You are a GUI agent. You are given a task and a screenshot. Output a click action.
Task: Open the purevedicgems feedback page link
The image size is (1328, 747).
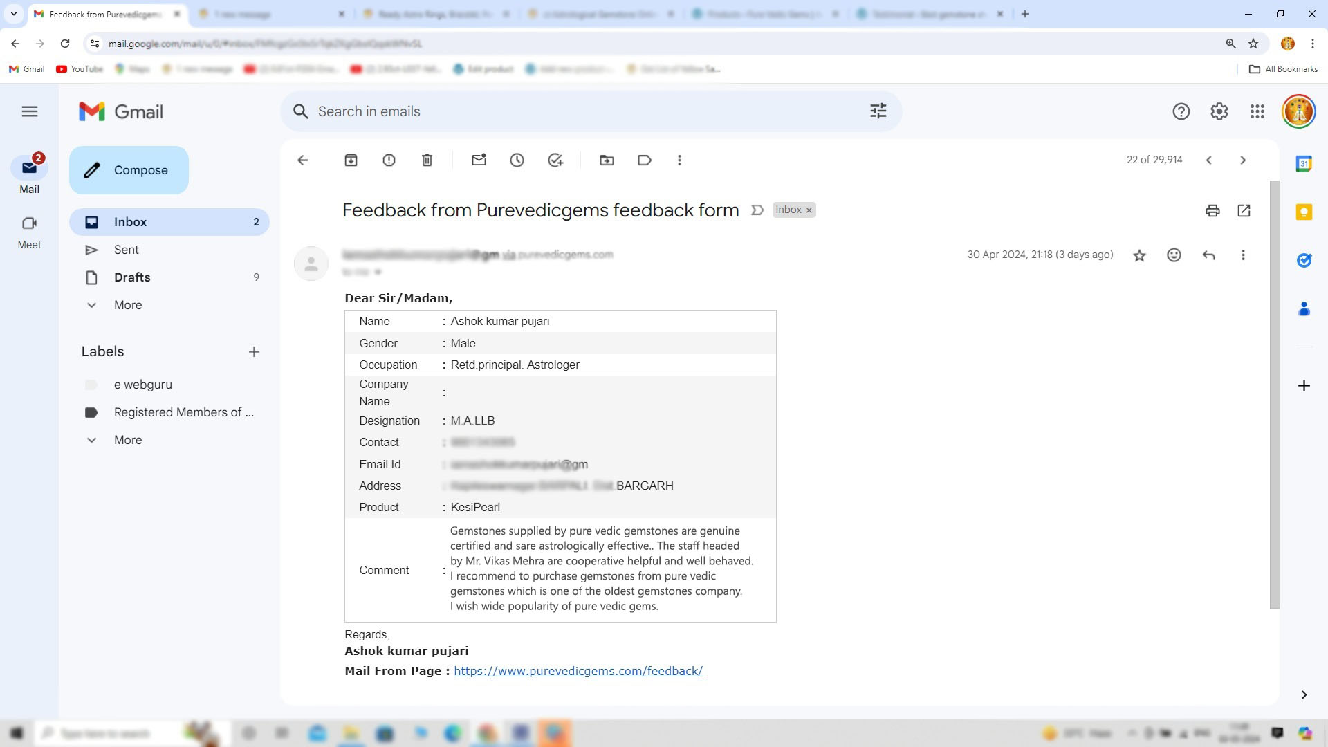(x=578, y=671)
